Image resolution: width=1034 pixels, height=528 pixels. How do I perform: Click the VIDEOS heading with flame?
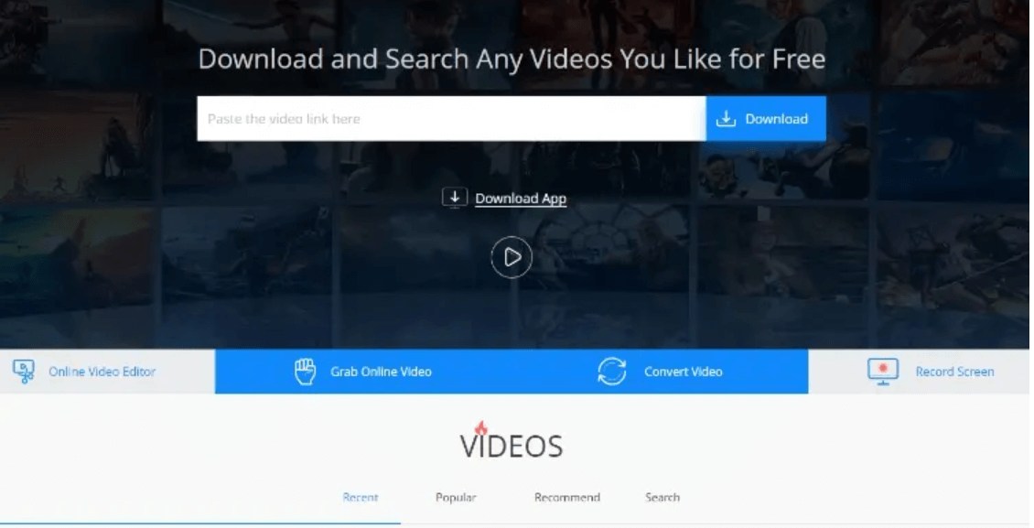point(512,441)
